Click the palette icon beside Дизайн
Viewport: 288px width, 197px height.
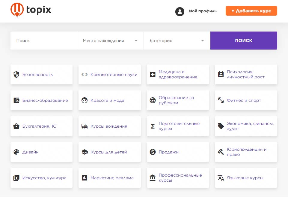(16, 152)
